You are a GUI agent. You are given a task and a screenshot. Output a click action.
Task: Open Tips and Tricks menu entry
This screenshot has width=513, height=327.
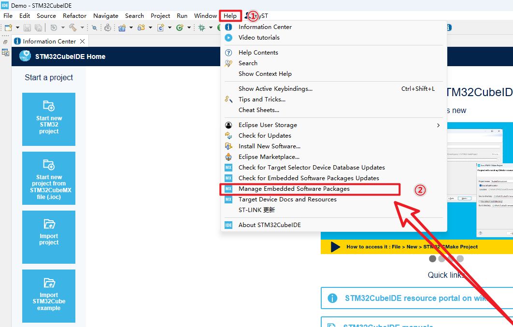(334, 100)
